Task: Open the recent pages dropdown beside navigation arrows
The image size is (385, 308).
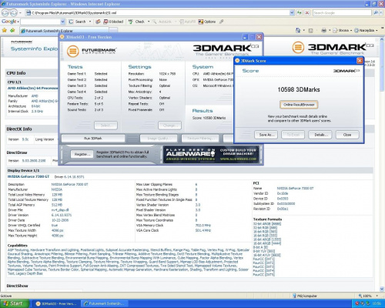Action: [x=20, y=12]
